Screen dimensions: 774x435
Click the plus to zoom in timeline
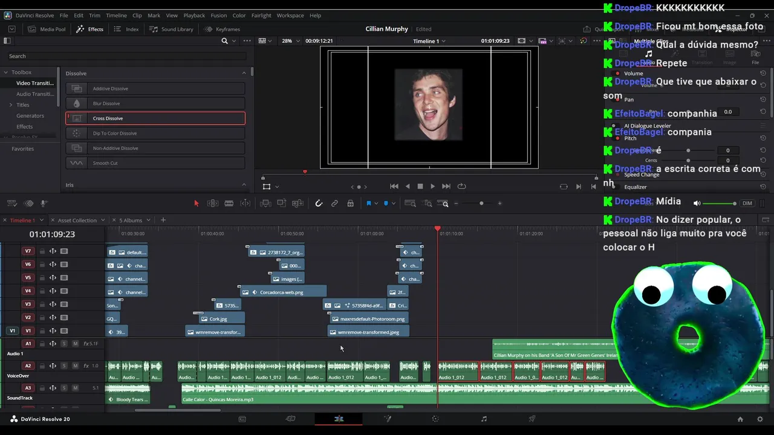499,204
